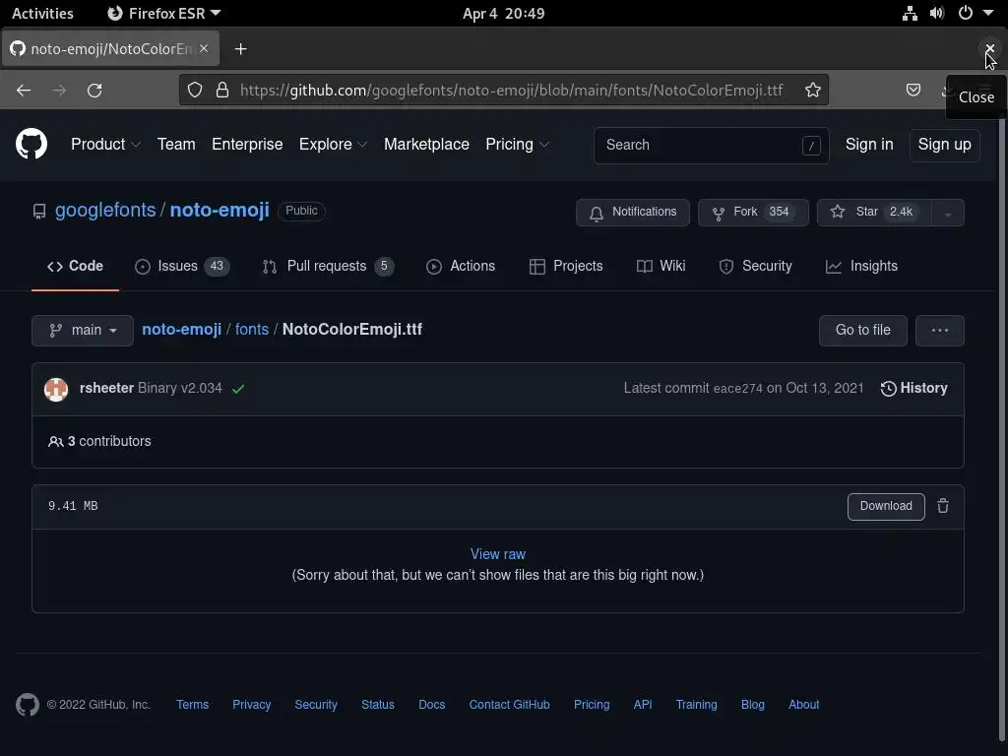Open the more options ellipsis button
The width and height of the screenshot is (1008, 756).
[x=940, y=331]
